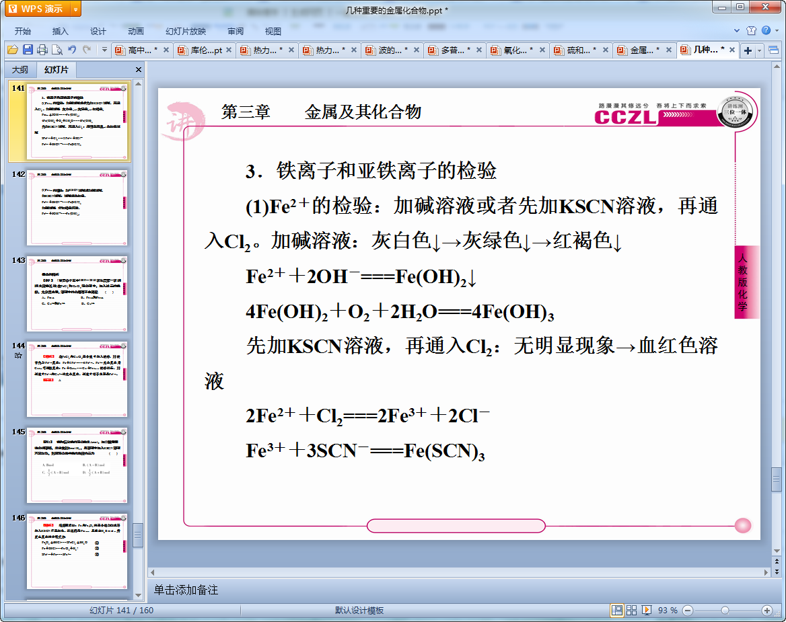Open the skin/appearance shirt icon

click(x=751, y=30)
